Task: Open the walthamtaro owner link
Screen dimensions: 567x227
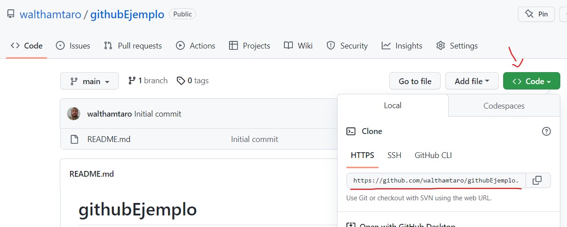Action: 50,14
